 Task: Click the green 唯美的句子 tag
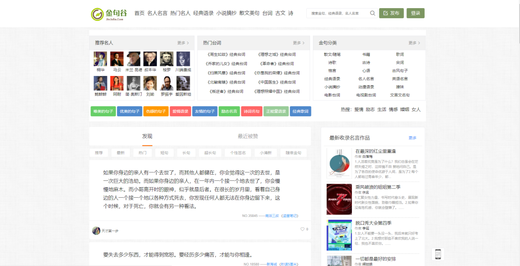point(103,111)
